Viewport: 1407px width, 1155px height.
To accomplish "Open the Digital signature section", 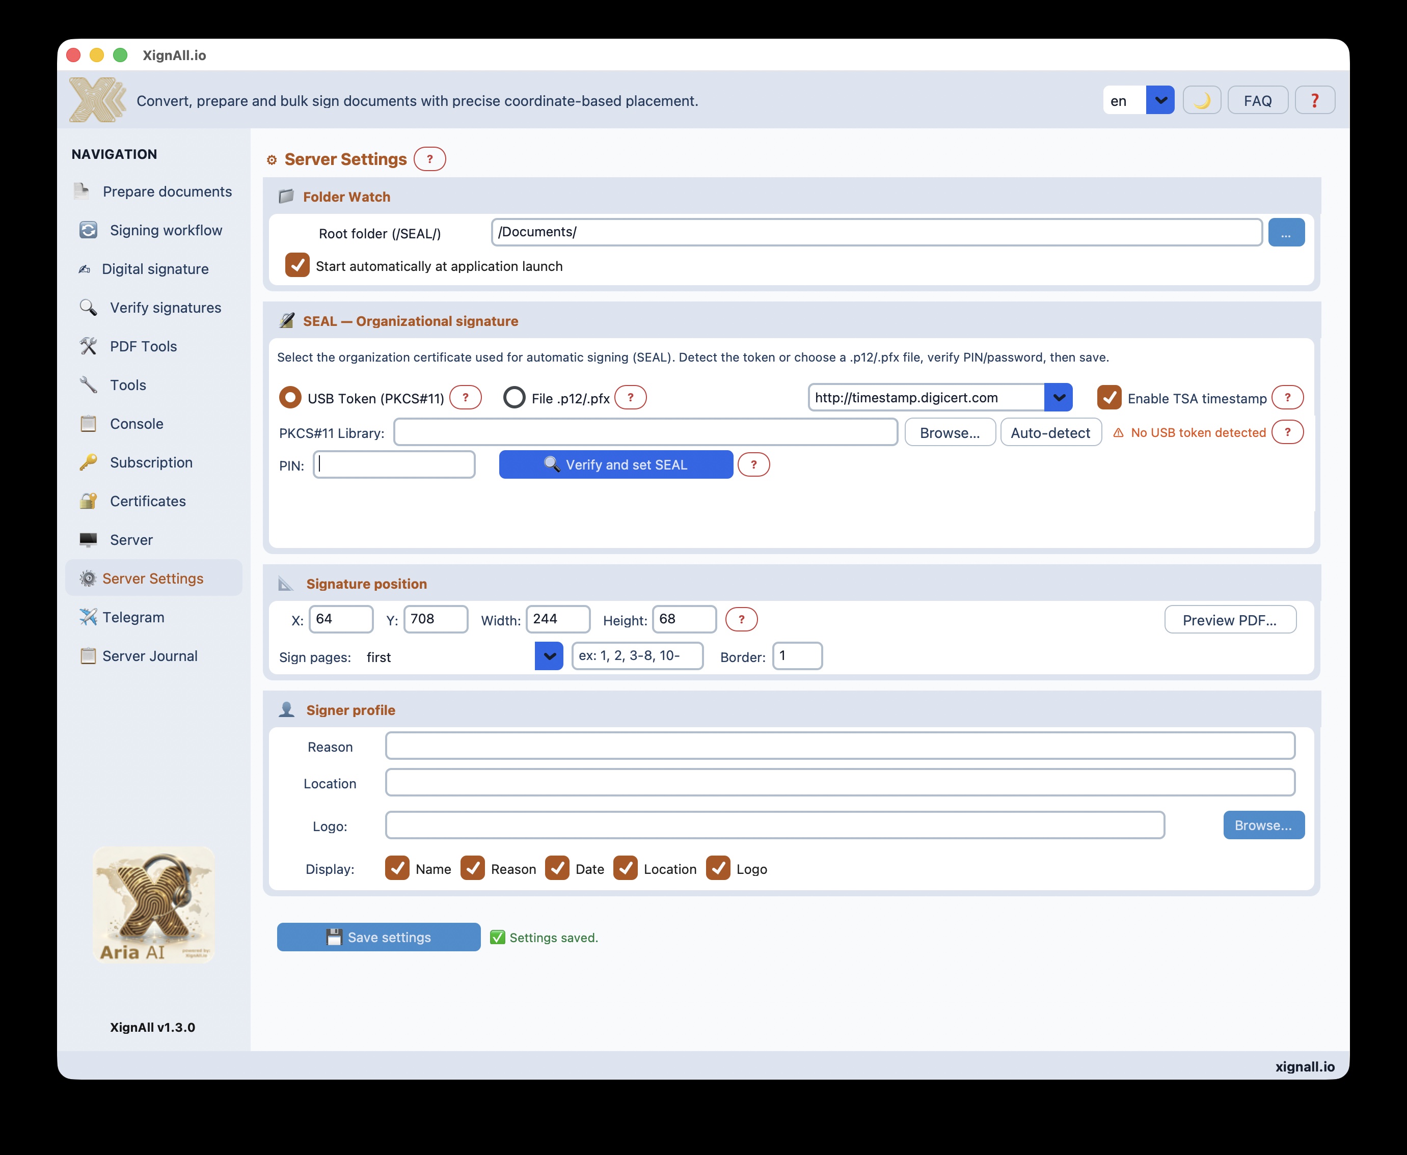I will (154, 269).
